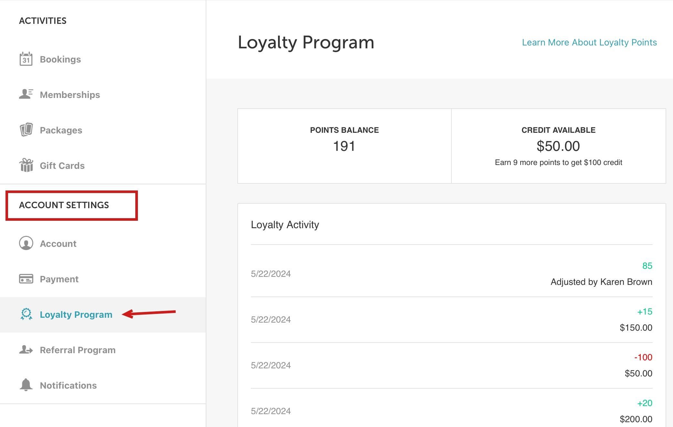Open the Payment settings page
Image resolution: width=673 pixels, height=427 pixels.
coord(59,279)
